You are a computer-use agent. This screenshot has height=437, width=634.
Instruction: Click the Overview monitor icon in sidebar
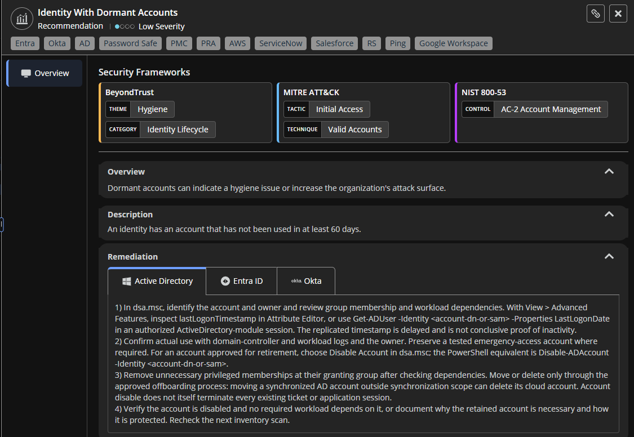26,73
